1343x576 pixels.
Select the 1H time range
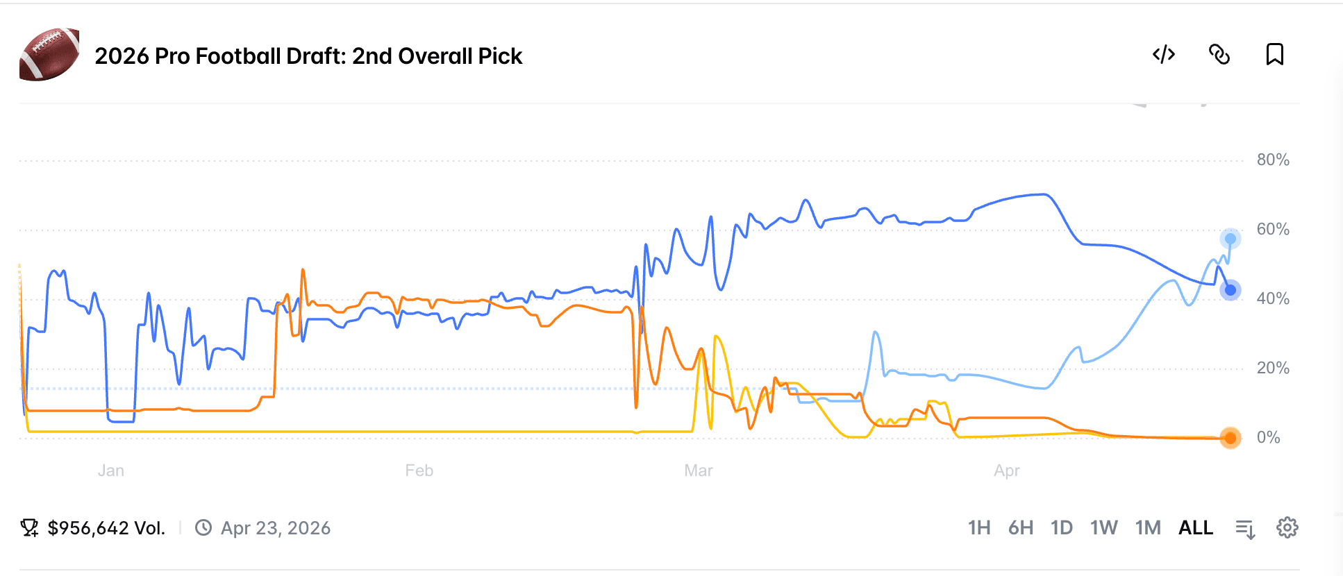tap(979, 528)
